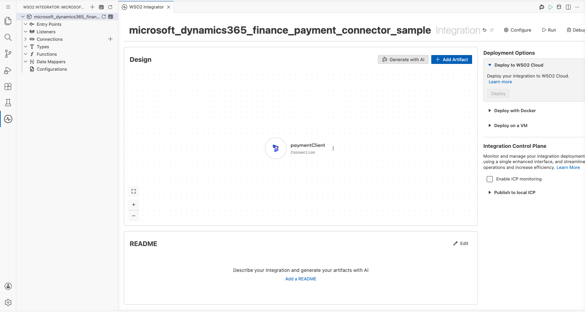The height and width of the screenshot is (312, 585).
Task: Open the more actions ellipsis in editor toolbar
Action: tap(577, 7)
